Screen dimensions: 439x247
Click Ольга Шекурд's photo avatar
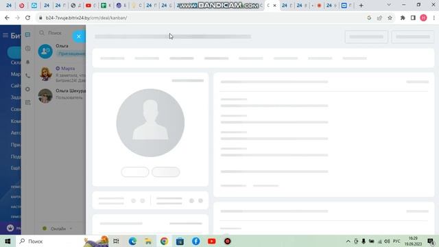click(45, 96)
